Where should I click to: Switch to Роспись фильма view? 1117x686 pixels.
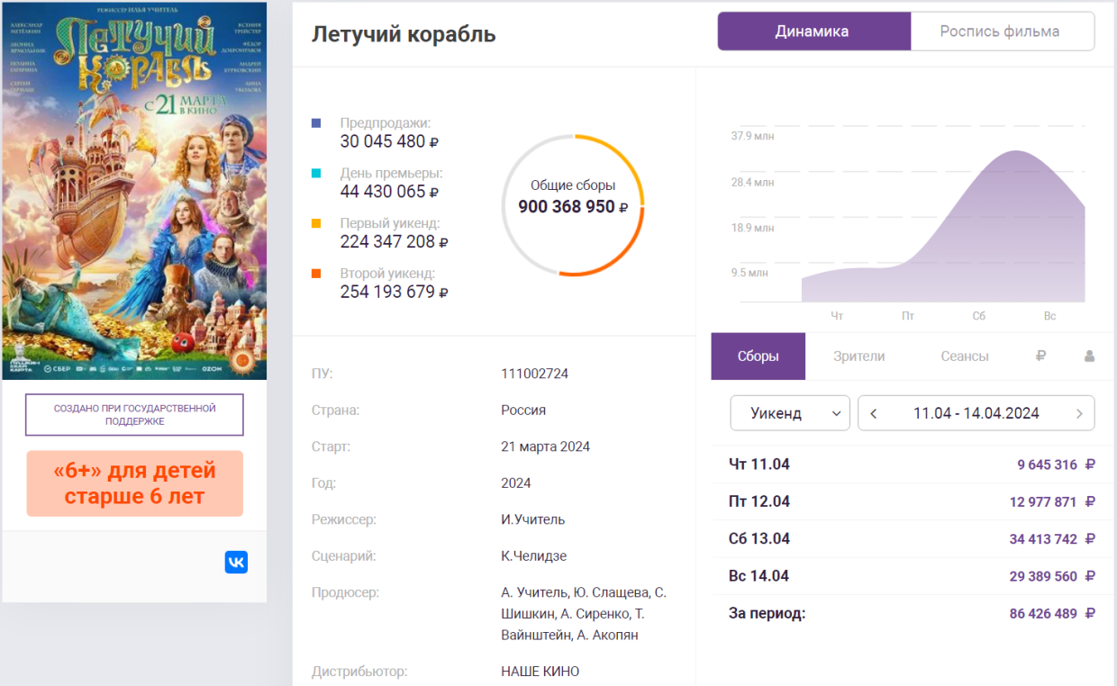tap(999, 32)
